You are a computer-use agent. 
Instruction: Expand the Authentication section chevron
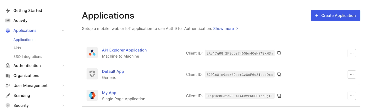(x=63, y=66)
